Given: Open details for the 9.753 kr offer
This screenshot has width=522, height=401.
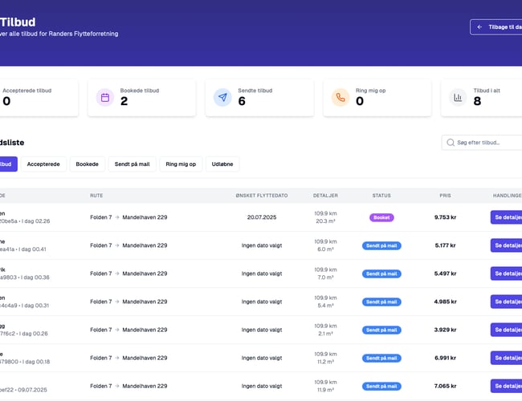Looking at the screenshot, I should (x=507, y=217).
